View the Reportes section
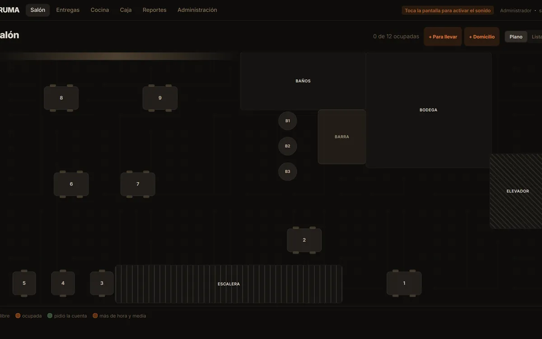 coord(154,10)
